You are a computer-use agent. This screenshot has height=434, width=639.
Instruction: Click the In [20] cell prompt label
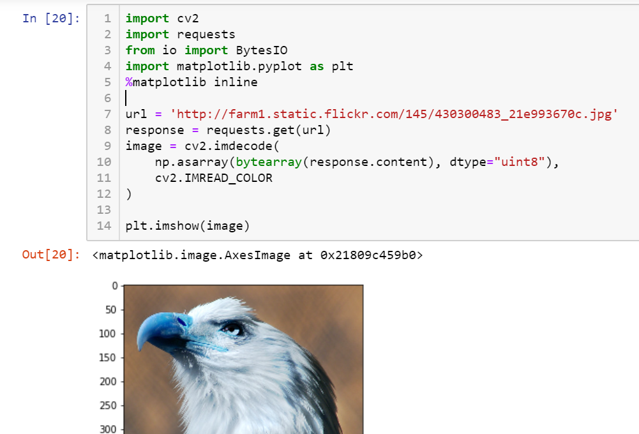(51, 19)
